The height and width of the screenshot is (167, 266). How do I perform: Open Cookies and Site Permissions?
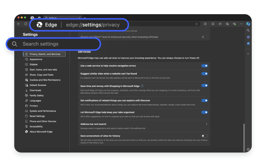coord(45,80)
